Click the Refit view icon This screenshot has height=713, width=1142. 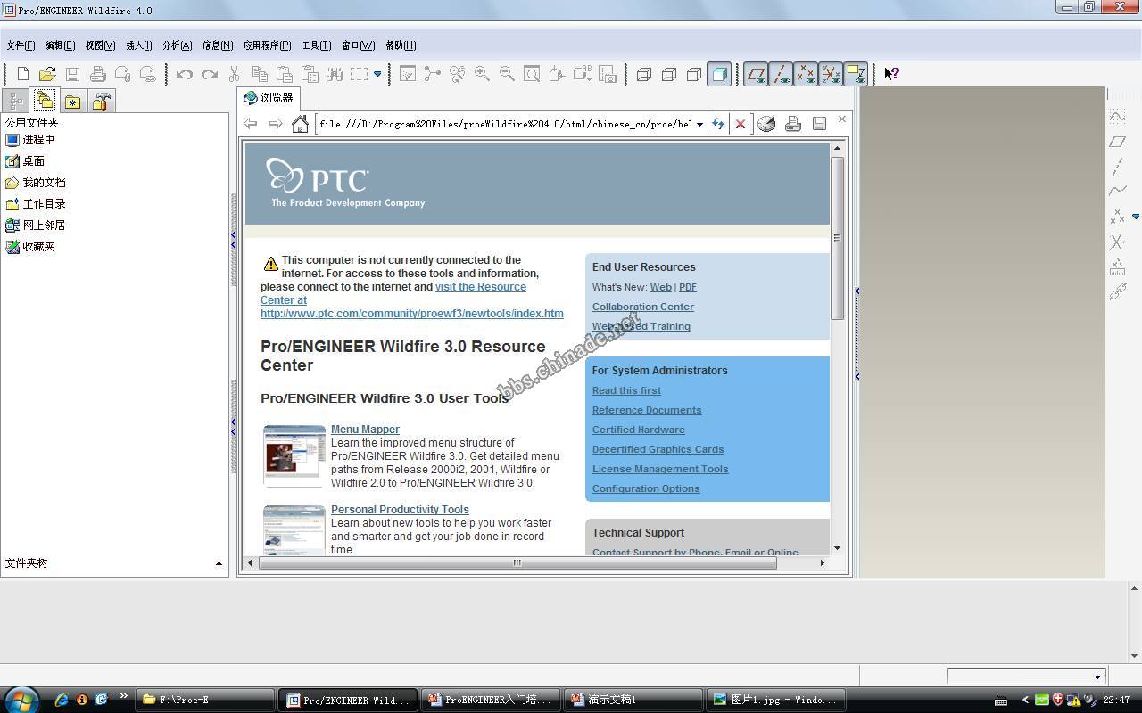(532, 74)
